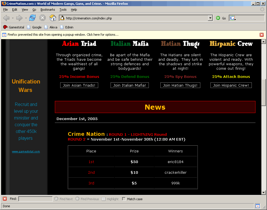
Task: Click the popup blocker status bar icon
Action: 257,206
